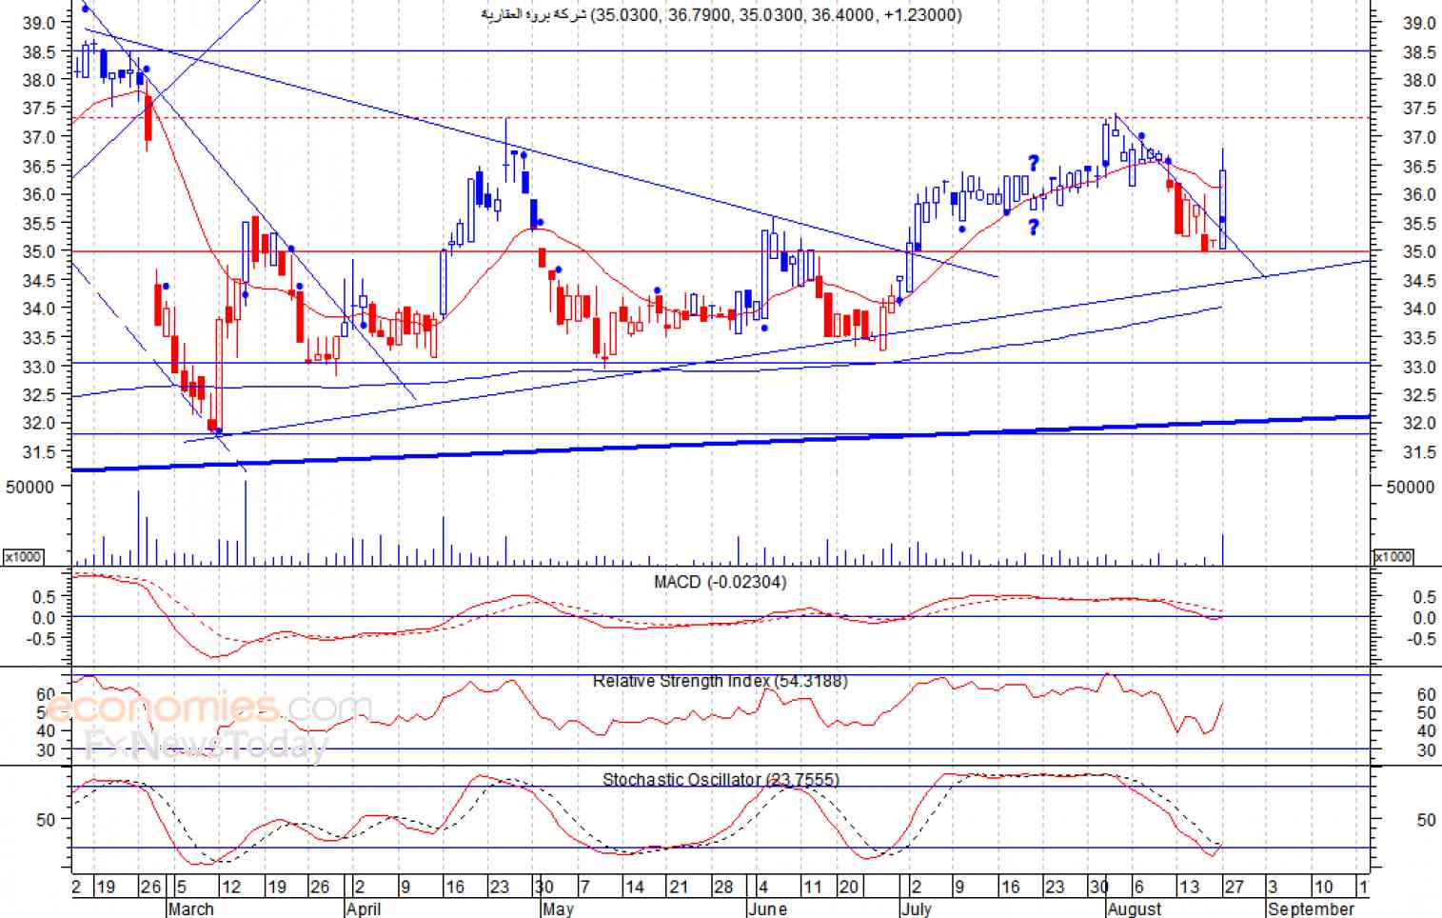Screen dimensions: 1442x918
Task: Click the September month label
Action: pos(1311,908)
